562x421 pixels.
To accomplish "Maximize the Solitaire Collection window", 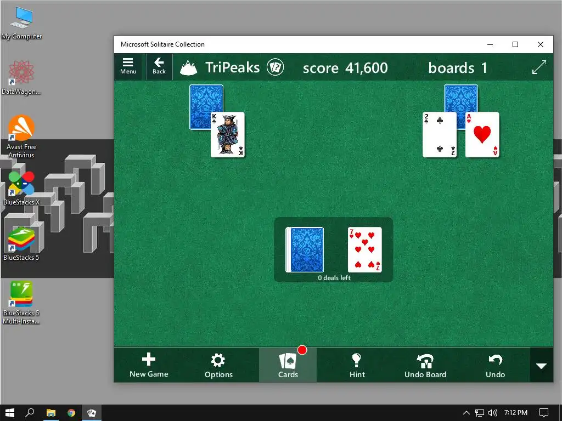I will pos(515,44).
